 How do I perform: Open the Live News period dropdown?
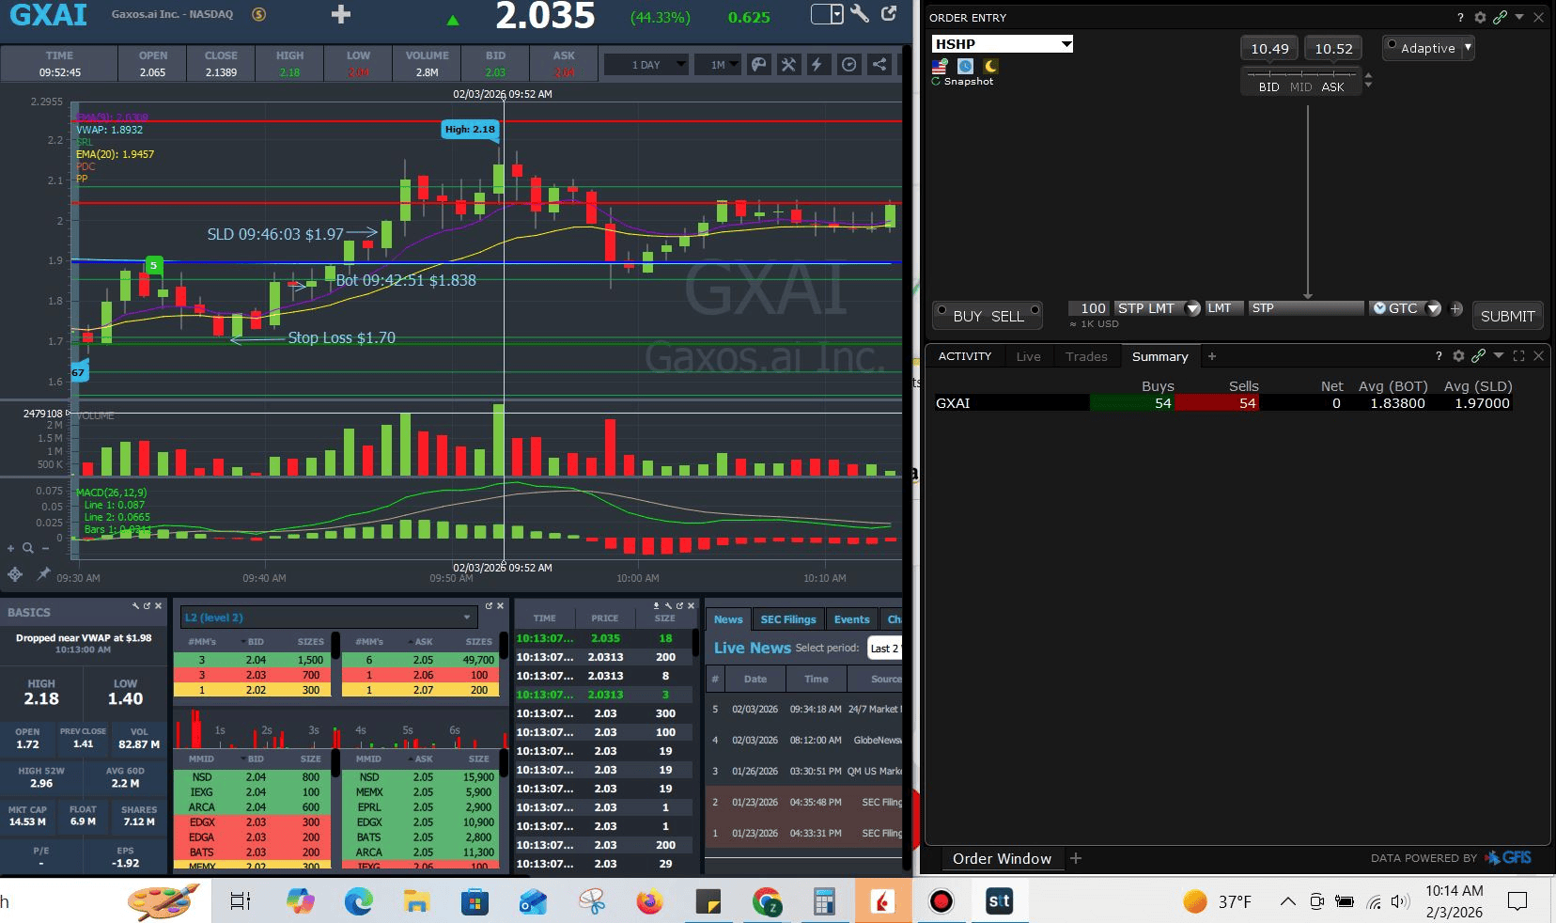click(x=884, y=649)
